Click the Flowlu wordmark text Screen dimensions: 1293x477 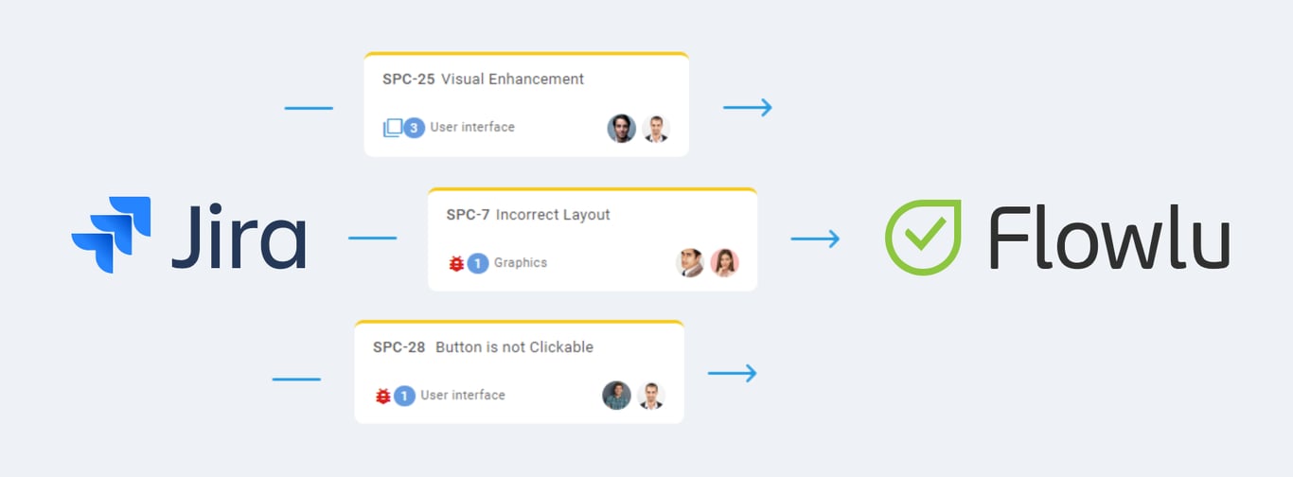coord(1108,238)
